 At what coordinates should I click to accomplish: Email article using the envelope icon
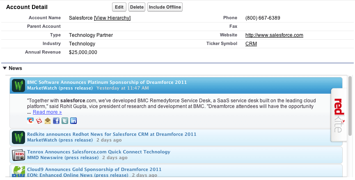point(48,121)
